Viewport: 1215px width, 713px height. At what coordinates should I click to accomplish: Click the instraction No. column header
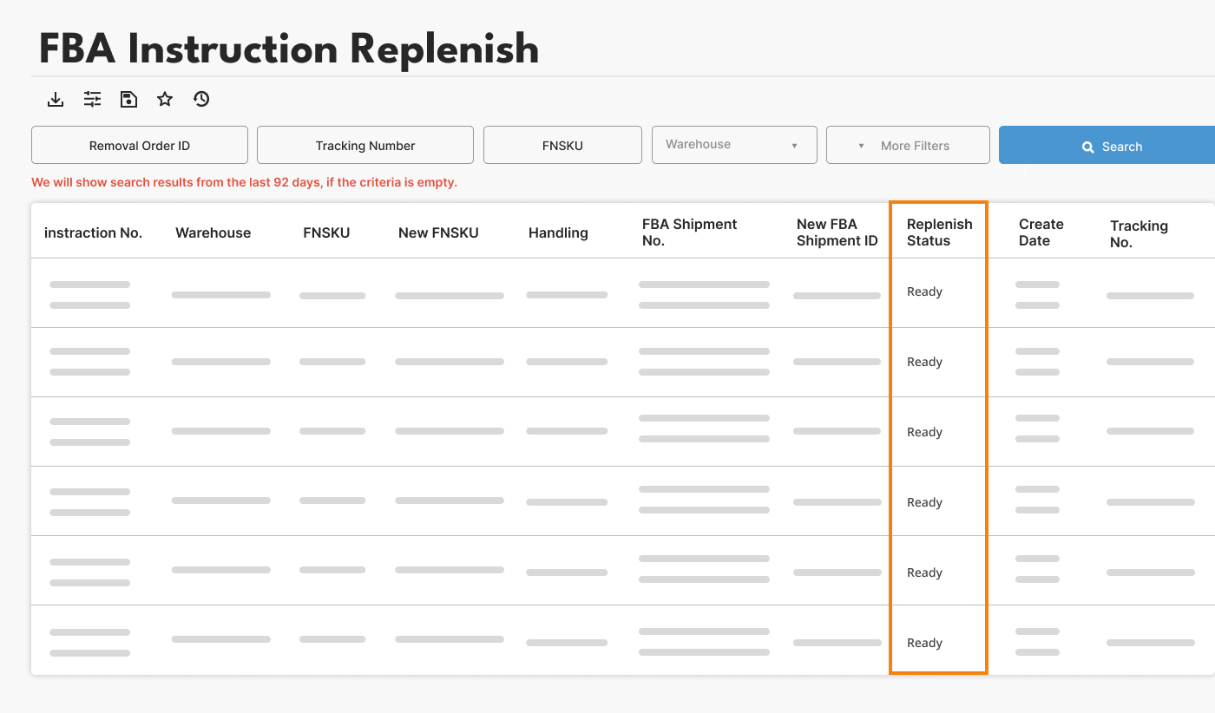pyautogui.click(x=93, y=232)
